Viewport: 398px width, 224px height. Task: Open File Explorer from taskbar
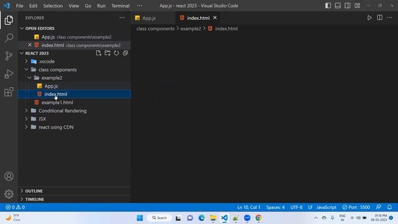(213, 218)
